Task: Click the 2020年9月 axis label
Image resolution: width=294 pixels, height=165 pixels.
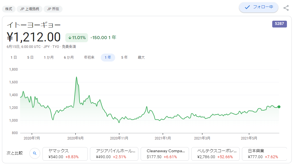Action: 75,138
